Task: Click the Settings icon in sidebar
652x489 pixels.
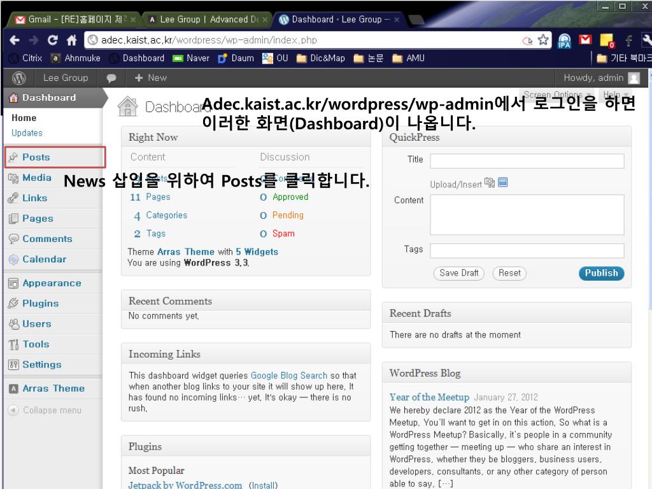Action: tap(13, 365)
